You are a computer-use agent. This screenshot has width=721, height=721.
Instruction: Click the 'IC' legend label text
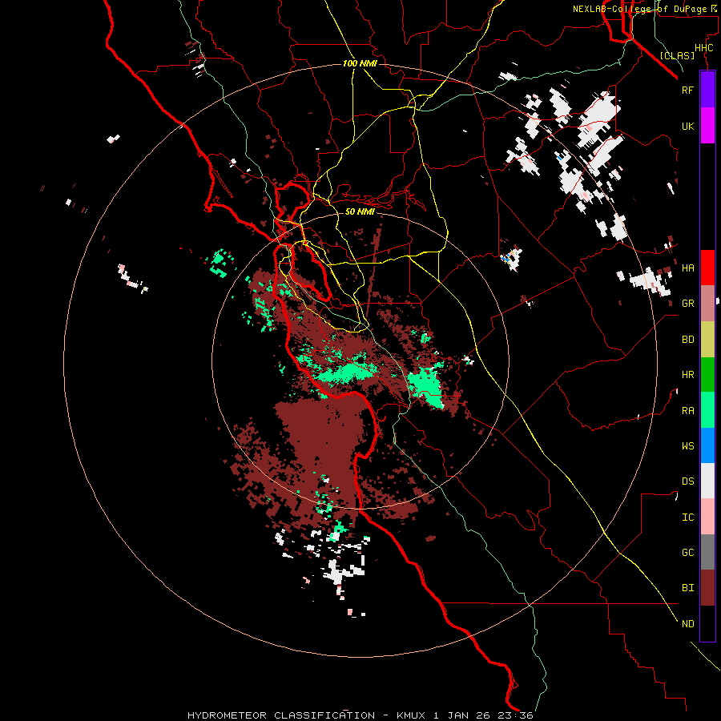click(687, 518)
